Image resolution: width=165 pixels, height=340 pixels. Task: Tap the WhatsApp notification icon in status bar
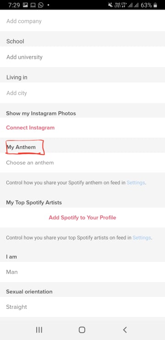click(41, 5)
